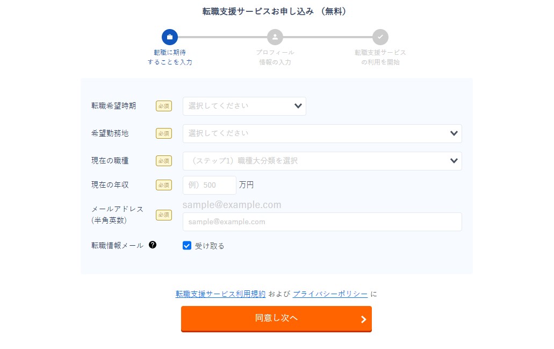Open the 転職希望時期 dropdown
This screenshot has width=554, height=349.
[244, 106]
